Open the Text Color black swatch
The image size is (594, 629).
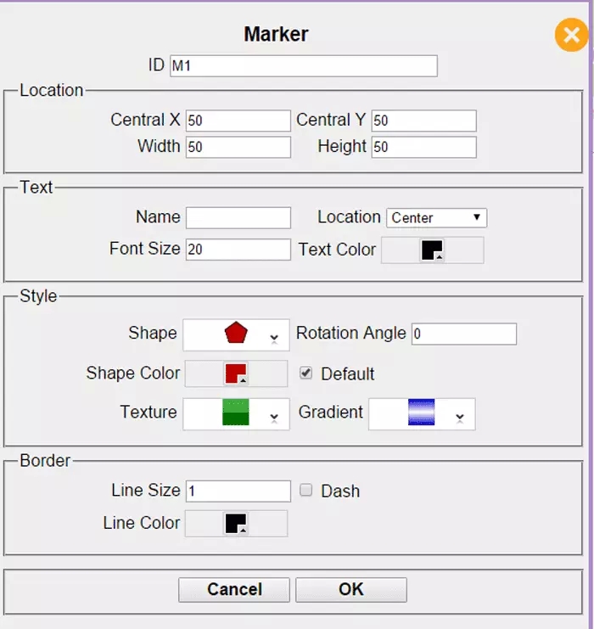point(432,250)
